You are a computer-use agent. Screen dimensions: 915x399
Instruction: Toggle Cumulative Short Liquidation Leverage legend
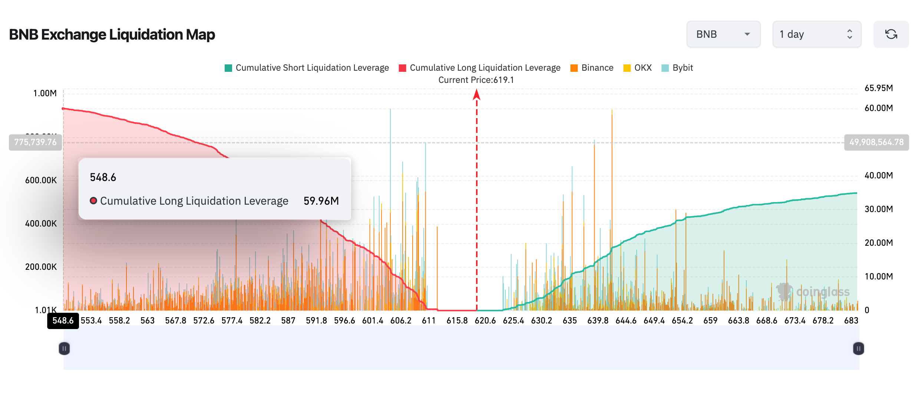click(307, 68)
